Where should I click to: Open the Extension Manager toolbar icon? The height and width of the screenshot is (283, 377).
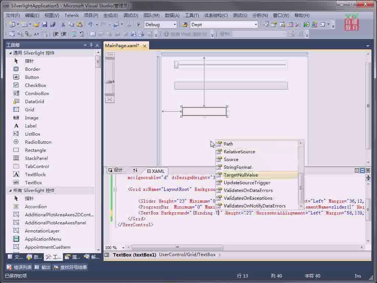click(x=314, y=24)
